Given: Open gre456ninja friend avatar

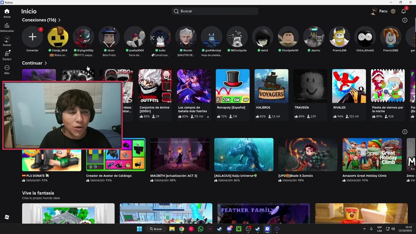Looking at the screenshot, I should [x=212, y=37].
